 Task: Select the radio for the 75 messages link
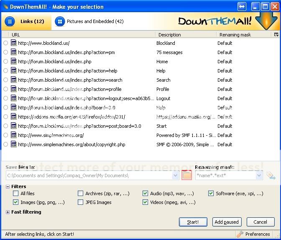6,52
